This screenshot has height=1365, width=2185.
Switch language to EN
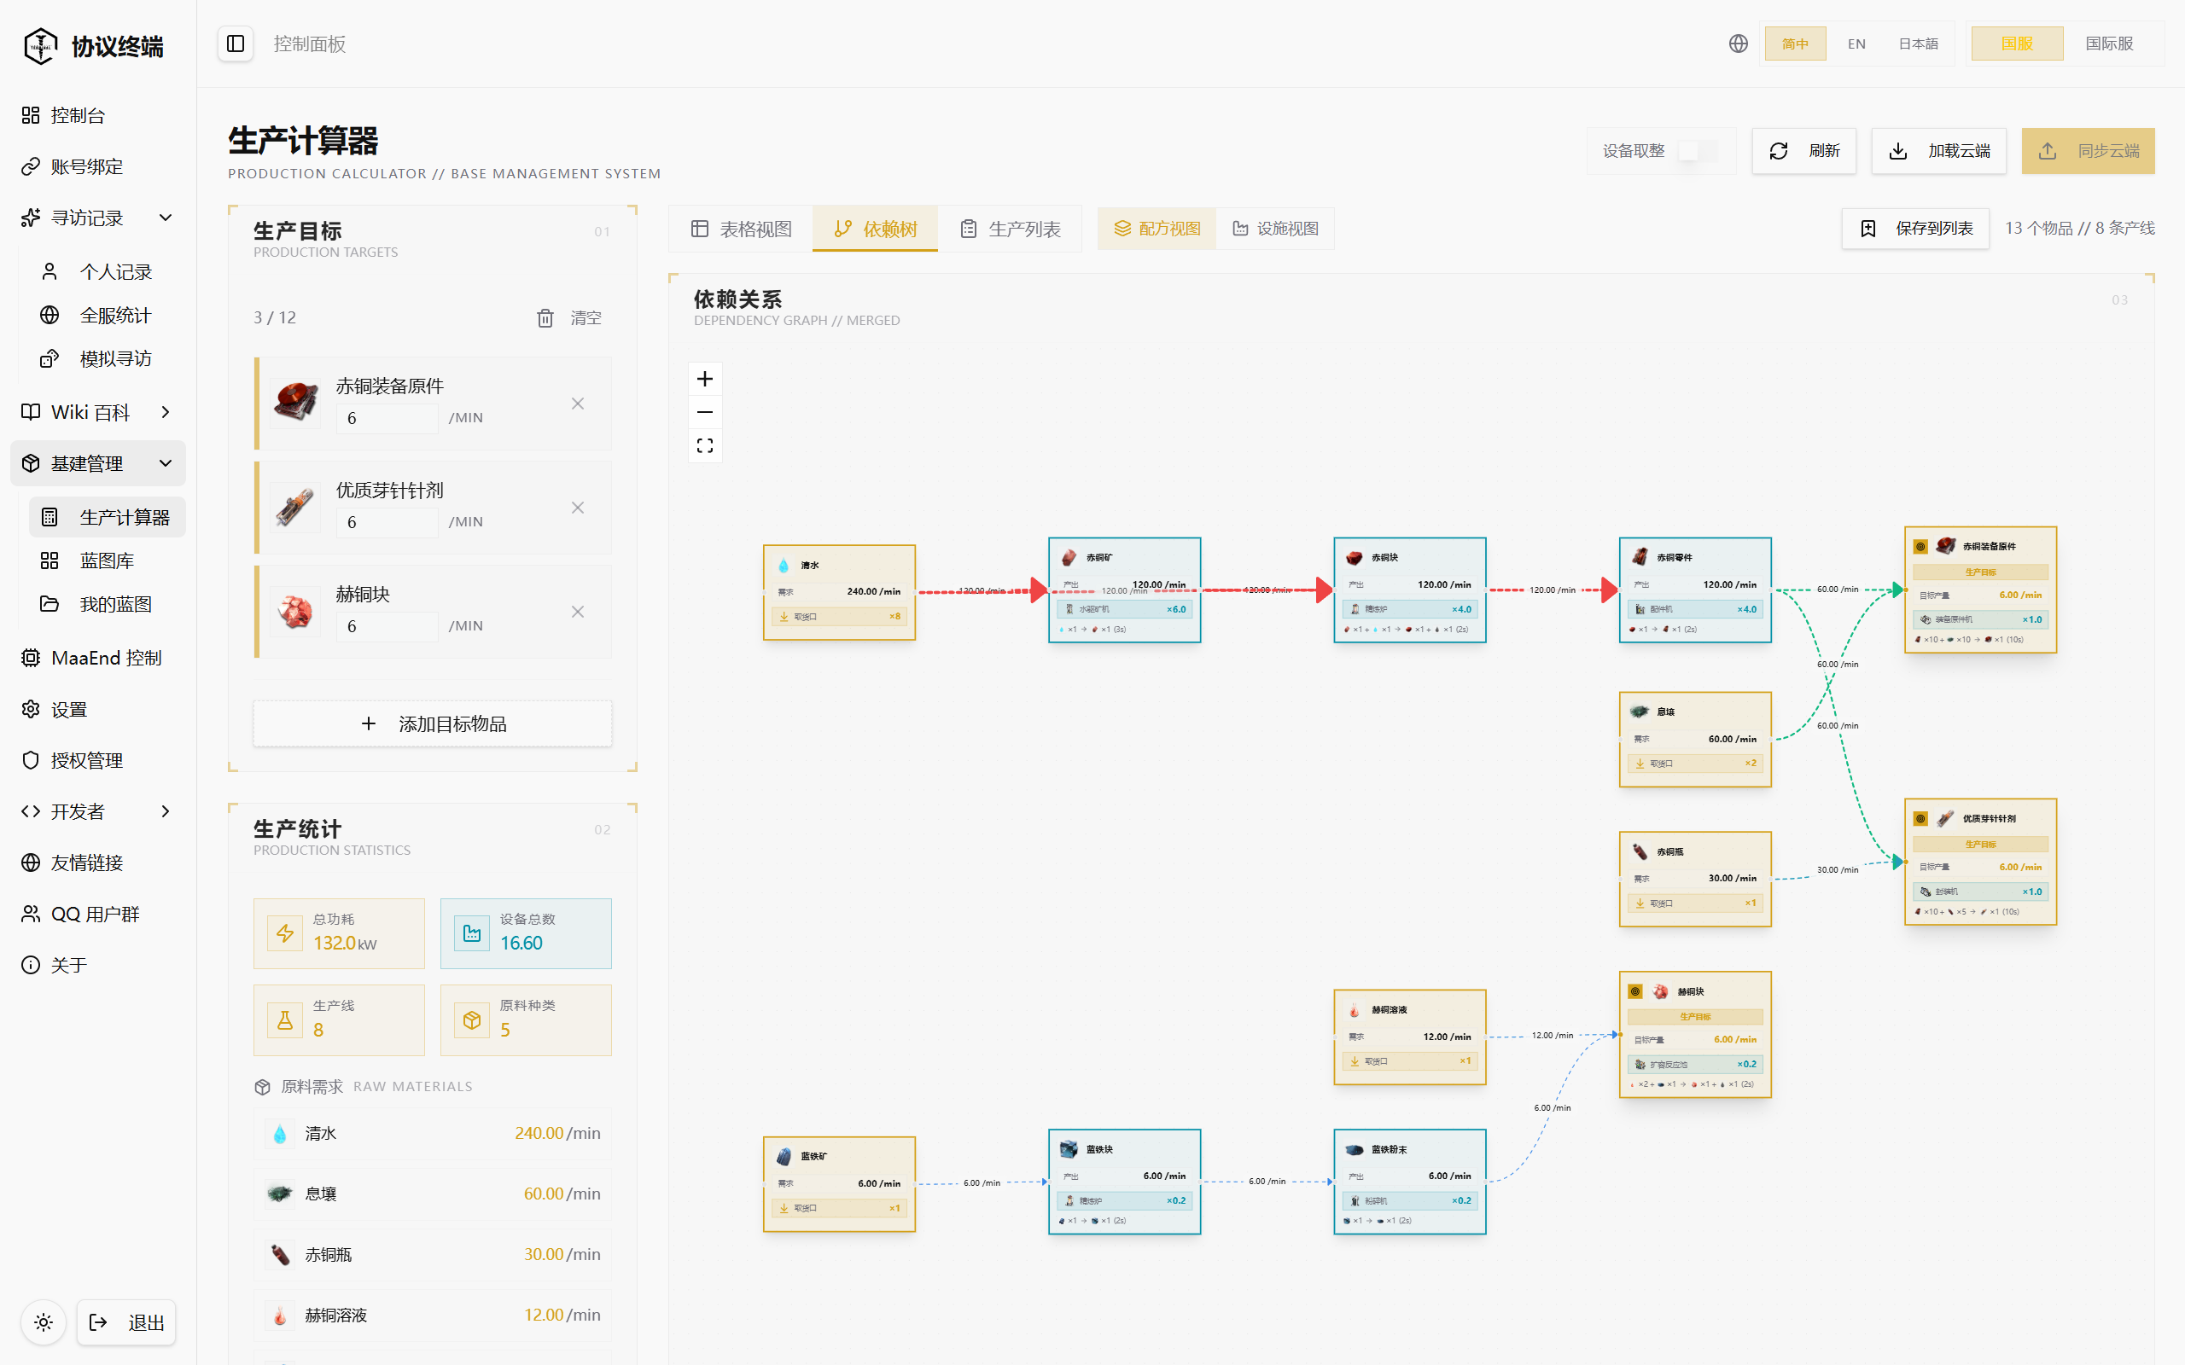[1856, 44]
